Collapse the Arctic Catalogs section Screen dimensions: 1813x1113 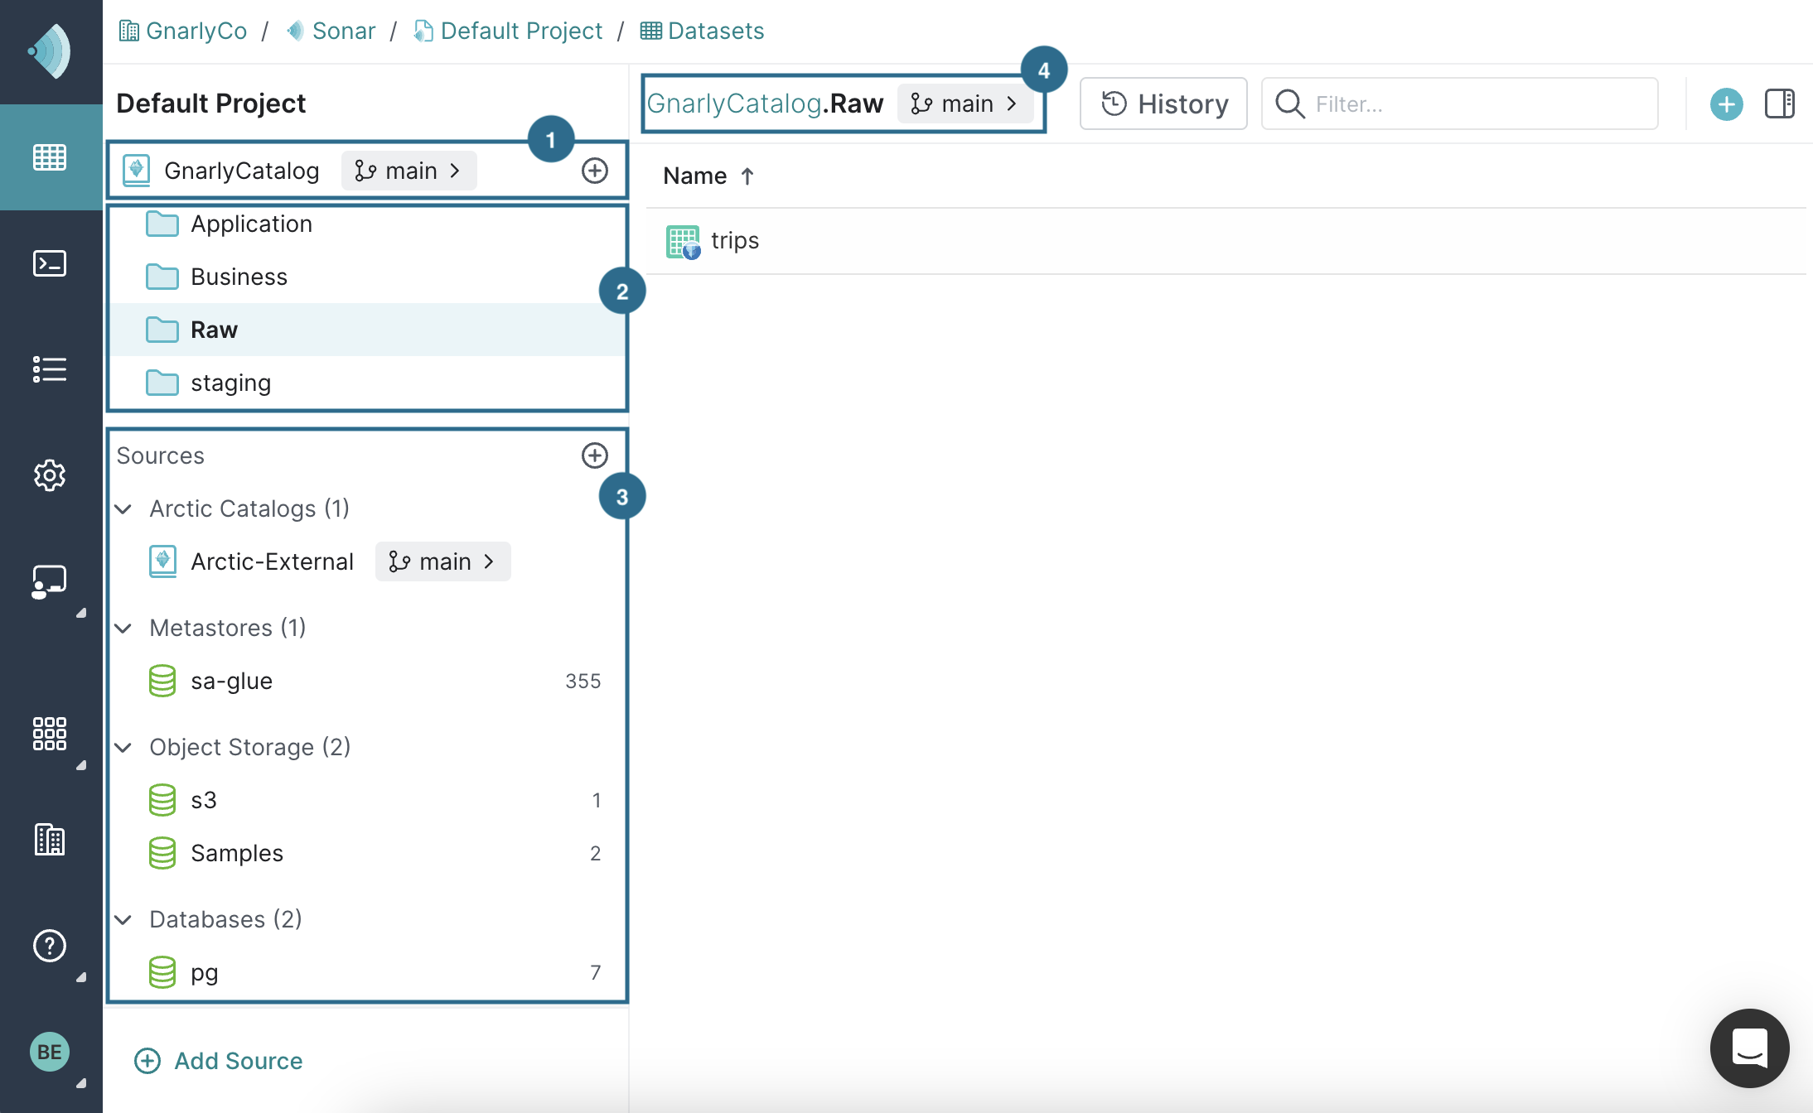pos(123,508)
